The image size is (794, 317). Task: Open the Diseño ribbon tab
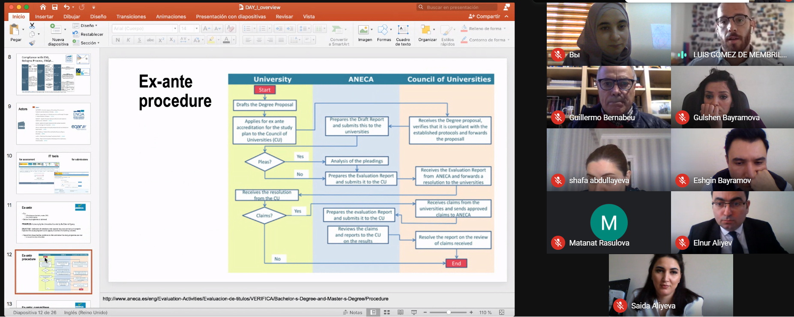[98, 17]
